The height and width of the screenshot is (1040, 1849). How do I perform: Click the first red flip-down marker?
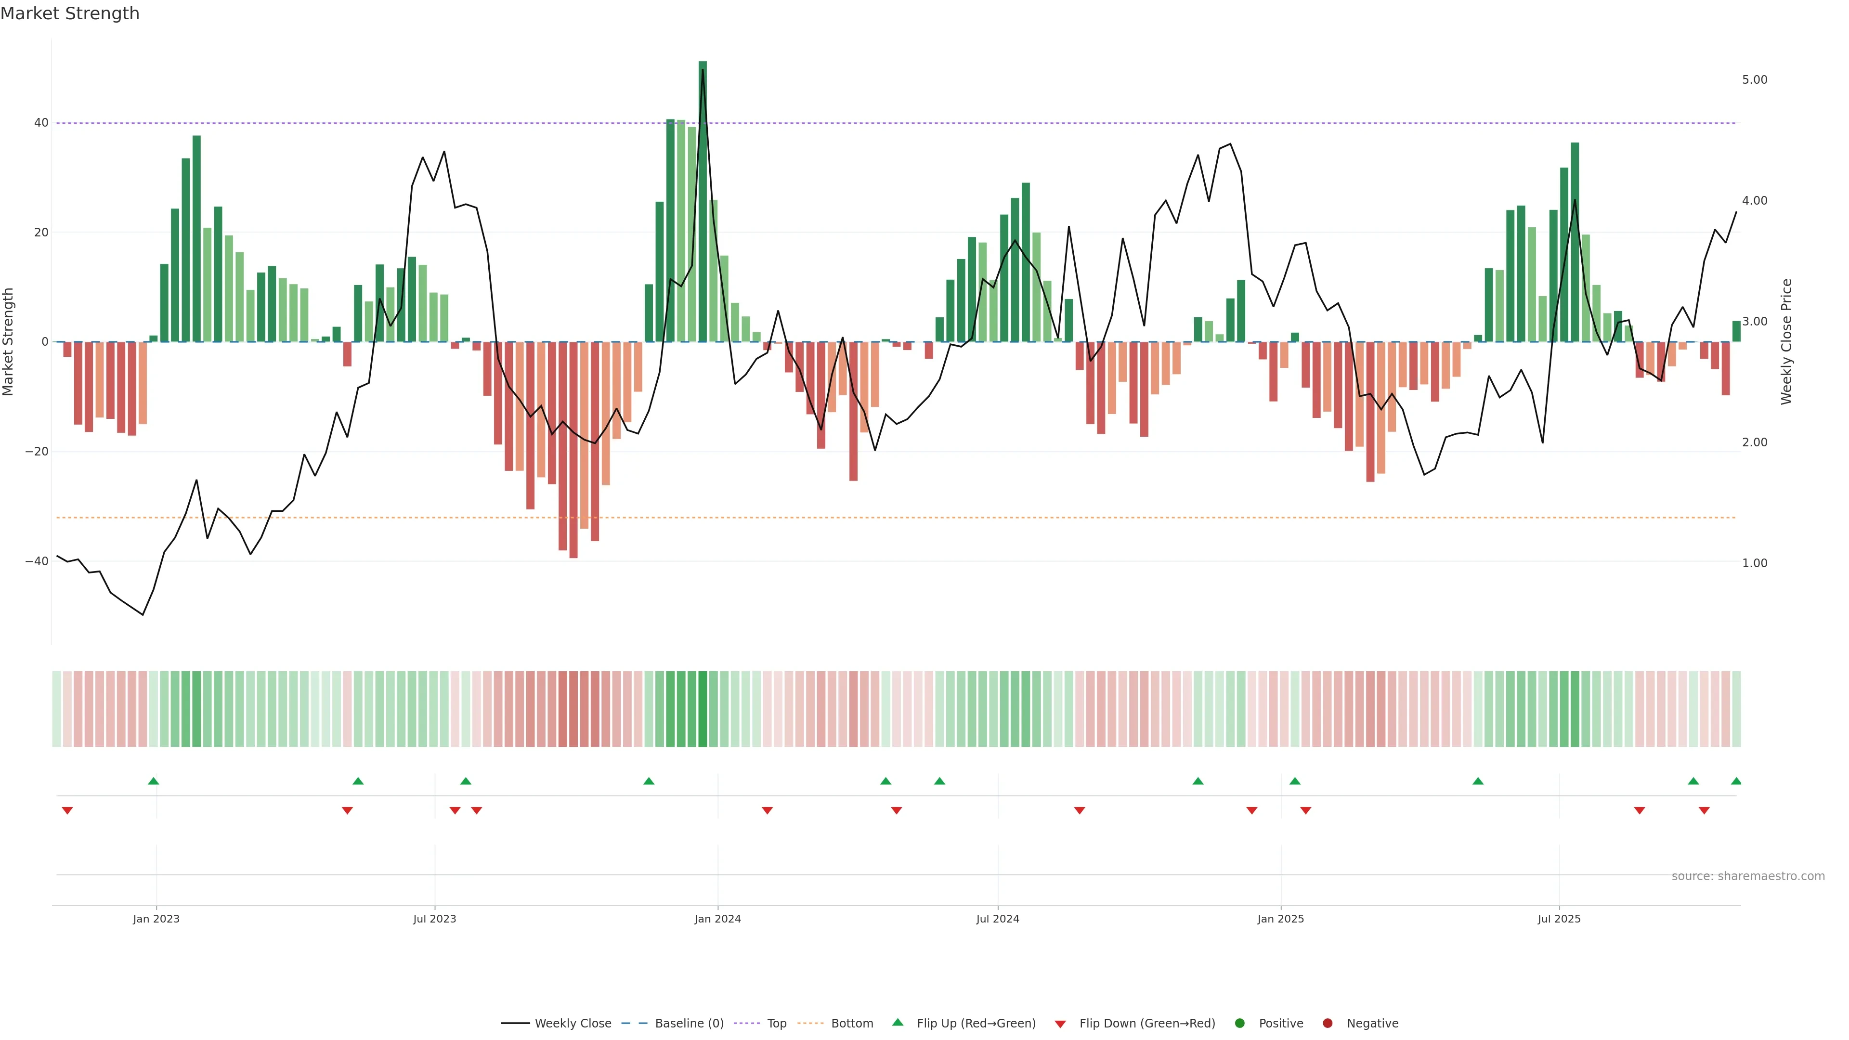point(67,810)
